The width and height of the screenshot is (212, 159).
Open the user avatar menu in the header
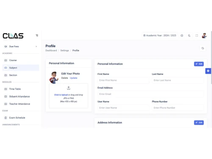[x=204, y=36]
